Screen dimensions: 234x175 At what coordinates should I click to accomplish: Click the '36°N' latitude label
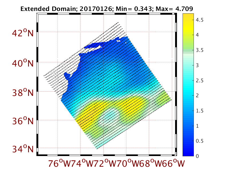click(23, 121)
